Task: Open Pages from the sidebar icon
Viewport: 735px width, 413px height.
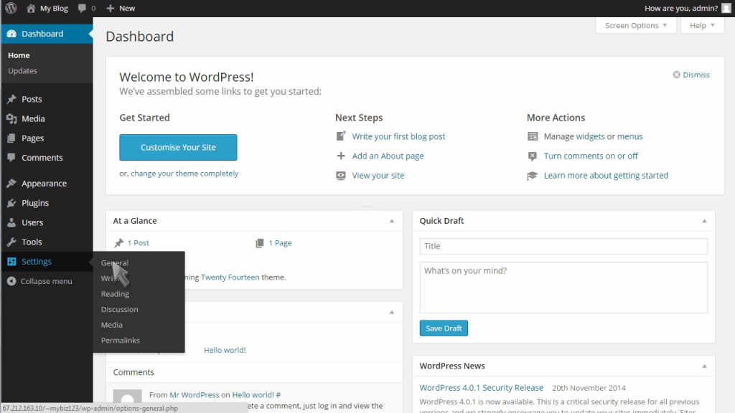Action: click(x=11, y=138)
